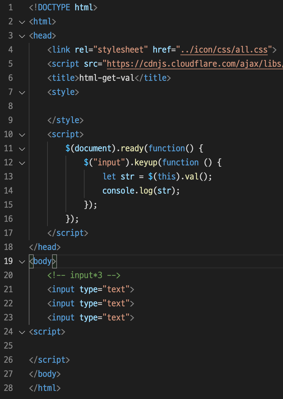
Task: Follow the cdnjs.cloudflare.com script URL
Action: (195, 64)
